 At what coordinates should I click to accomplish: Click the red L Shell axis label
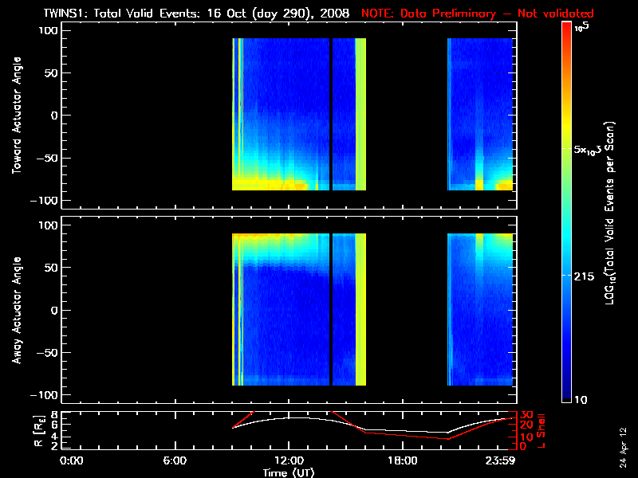coord(542,429)
